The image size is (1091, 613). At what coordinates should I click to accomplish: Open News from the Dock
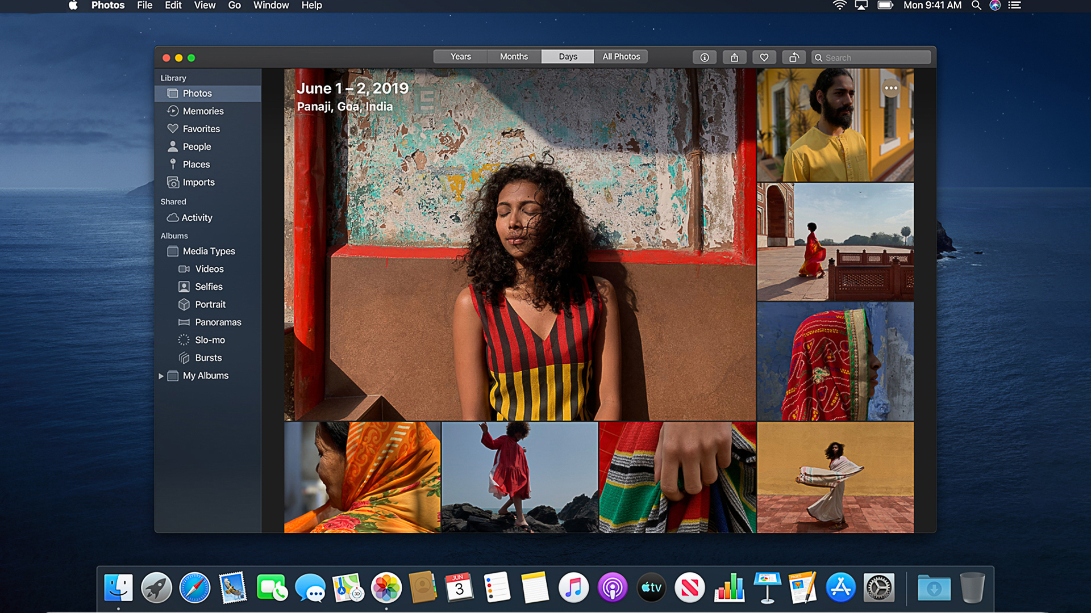tap(690, 587)
